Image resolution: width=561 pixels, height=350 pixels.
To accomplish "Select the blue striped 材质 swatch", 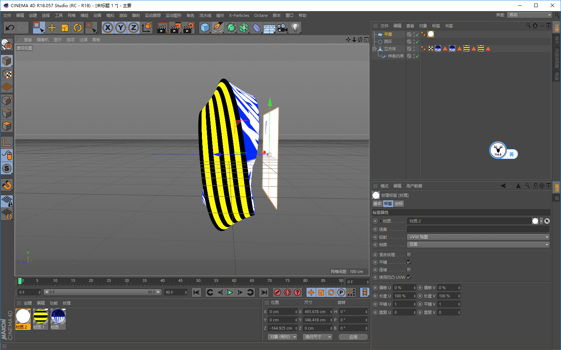I will pyautogui.click(x=58, y=319).
